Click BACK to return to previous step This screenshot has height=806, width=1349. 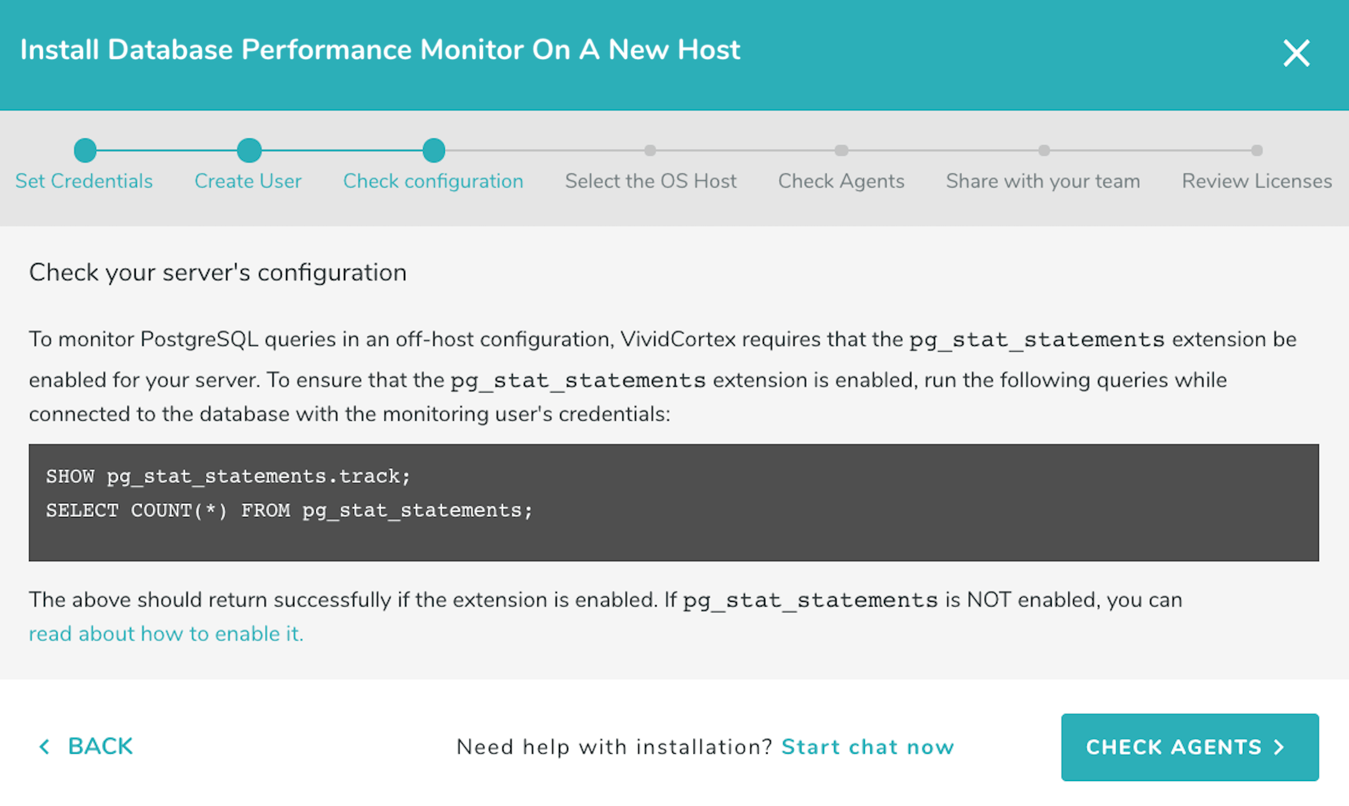tap(100, 747)
